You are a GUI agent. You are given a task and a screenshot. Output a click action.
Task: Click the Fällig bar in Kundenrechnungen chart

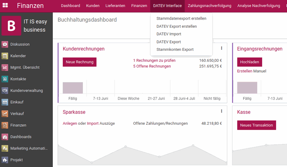(x=73, y=88)
